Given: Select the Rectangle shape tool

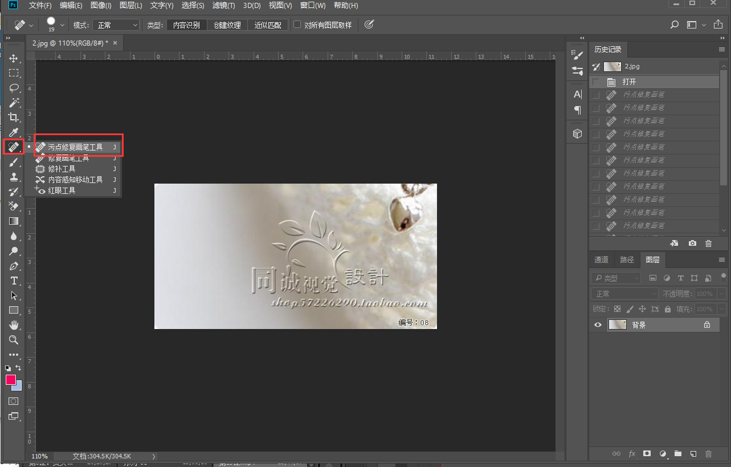Looking at the screenshot, I should click(x=14, y=310).
